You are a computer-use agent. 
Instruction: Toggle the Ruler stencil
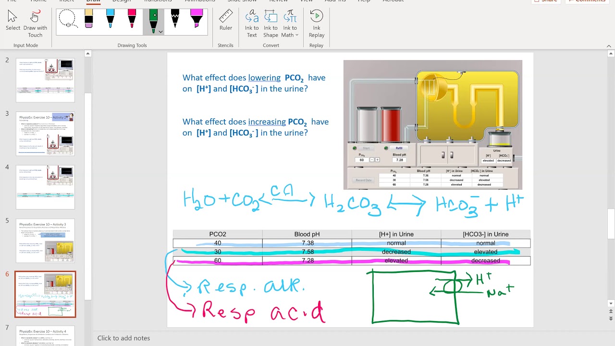coord(225,21)
